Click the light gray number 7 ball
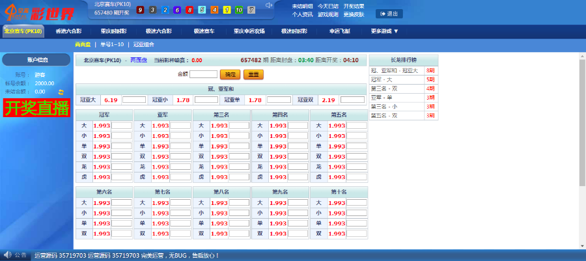 coord(251,10)
